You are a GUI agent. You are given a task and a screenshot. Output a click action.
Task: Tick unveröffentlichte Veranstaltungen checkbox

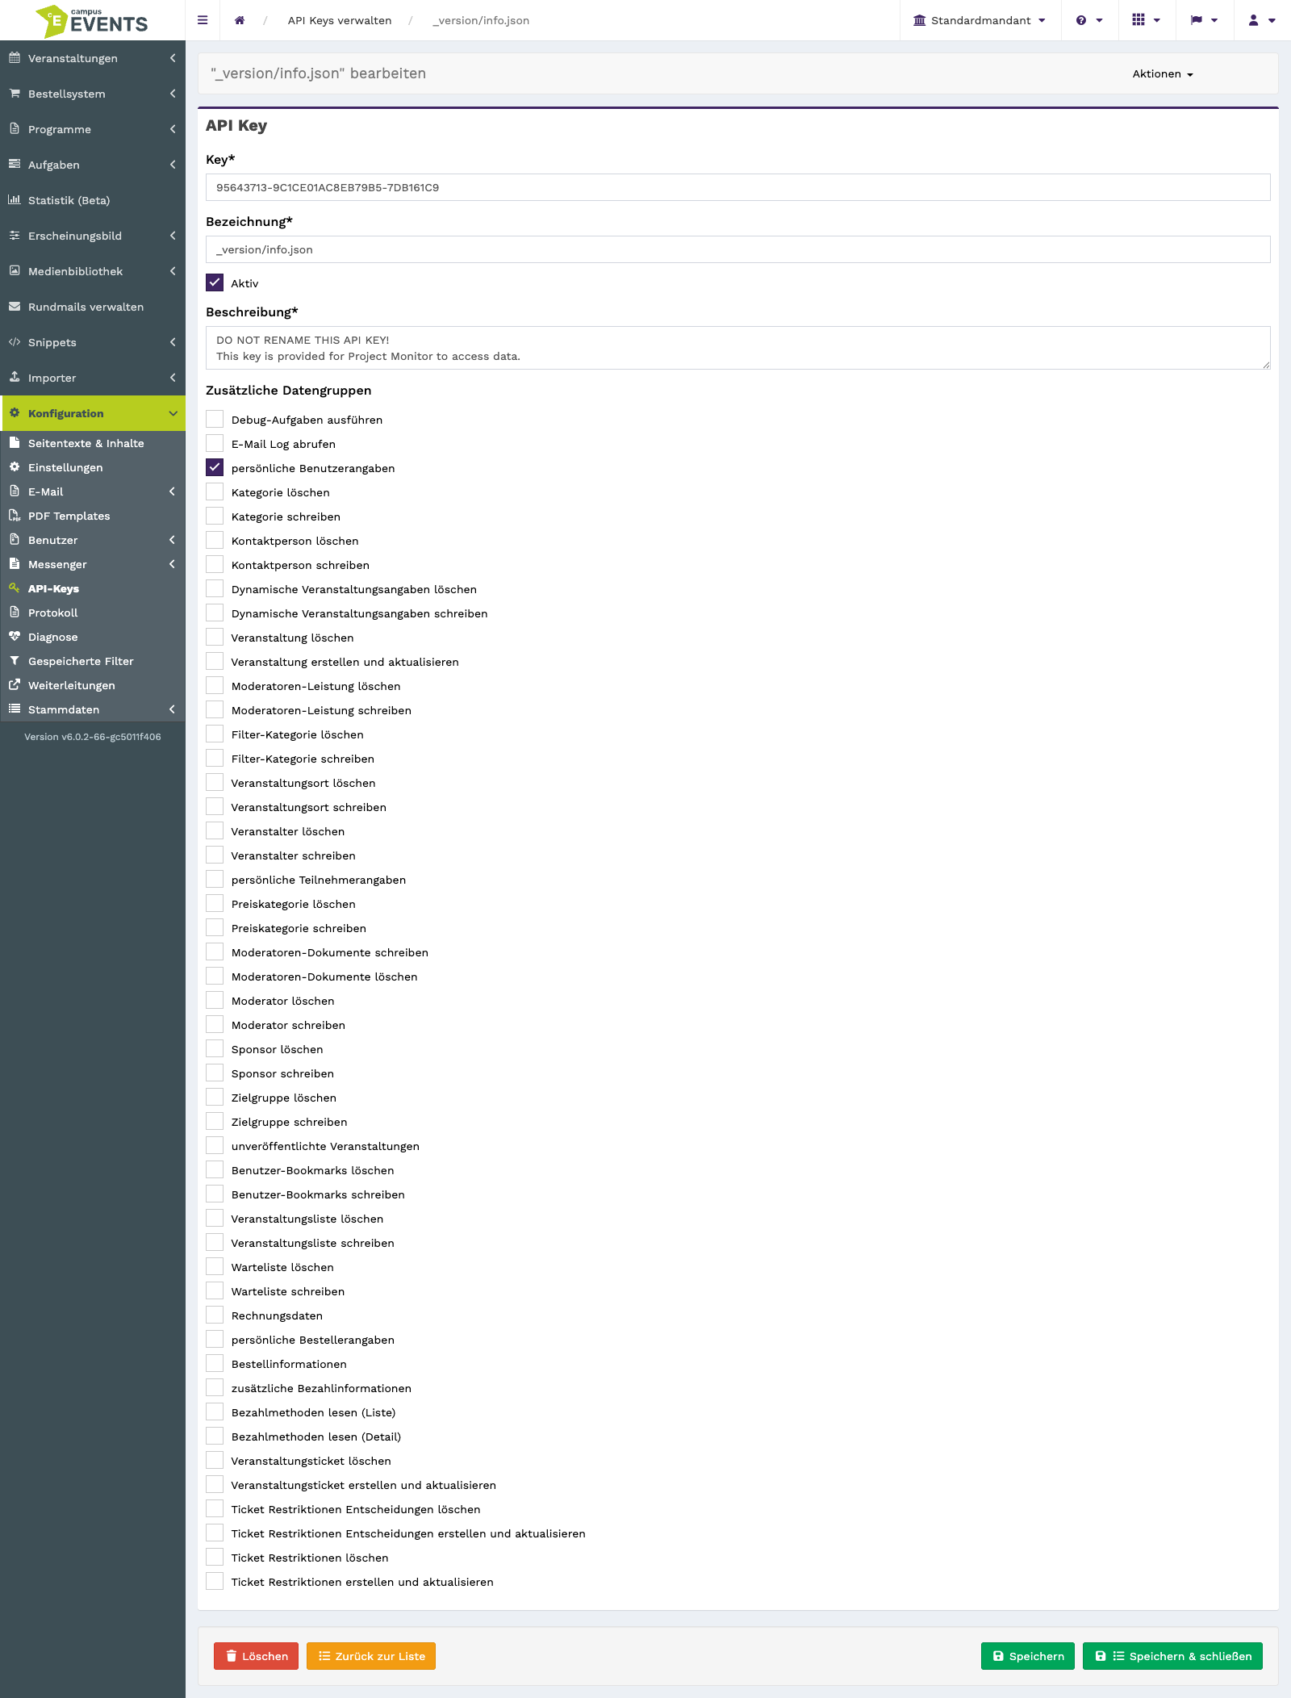[215, 1145]
